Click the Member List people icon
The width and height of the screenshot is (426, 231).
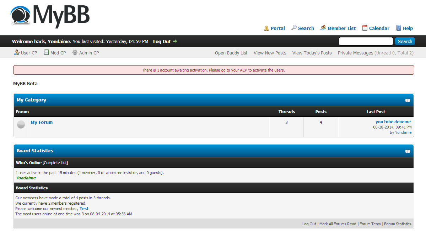(323, 28)
